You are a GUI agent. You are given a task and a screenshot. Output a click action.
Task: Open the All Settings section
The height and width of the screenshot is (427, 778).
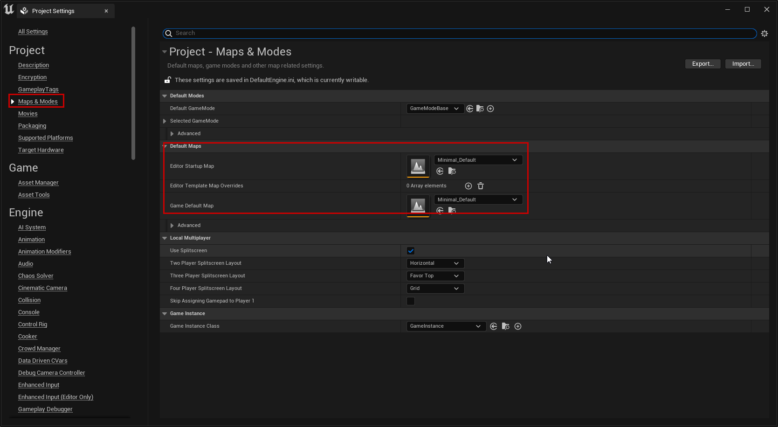pos(33,31)
